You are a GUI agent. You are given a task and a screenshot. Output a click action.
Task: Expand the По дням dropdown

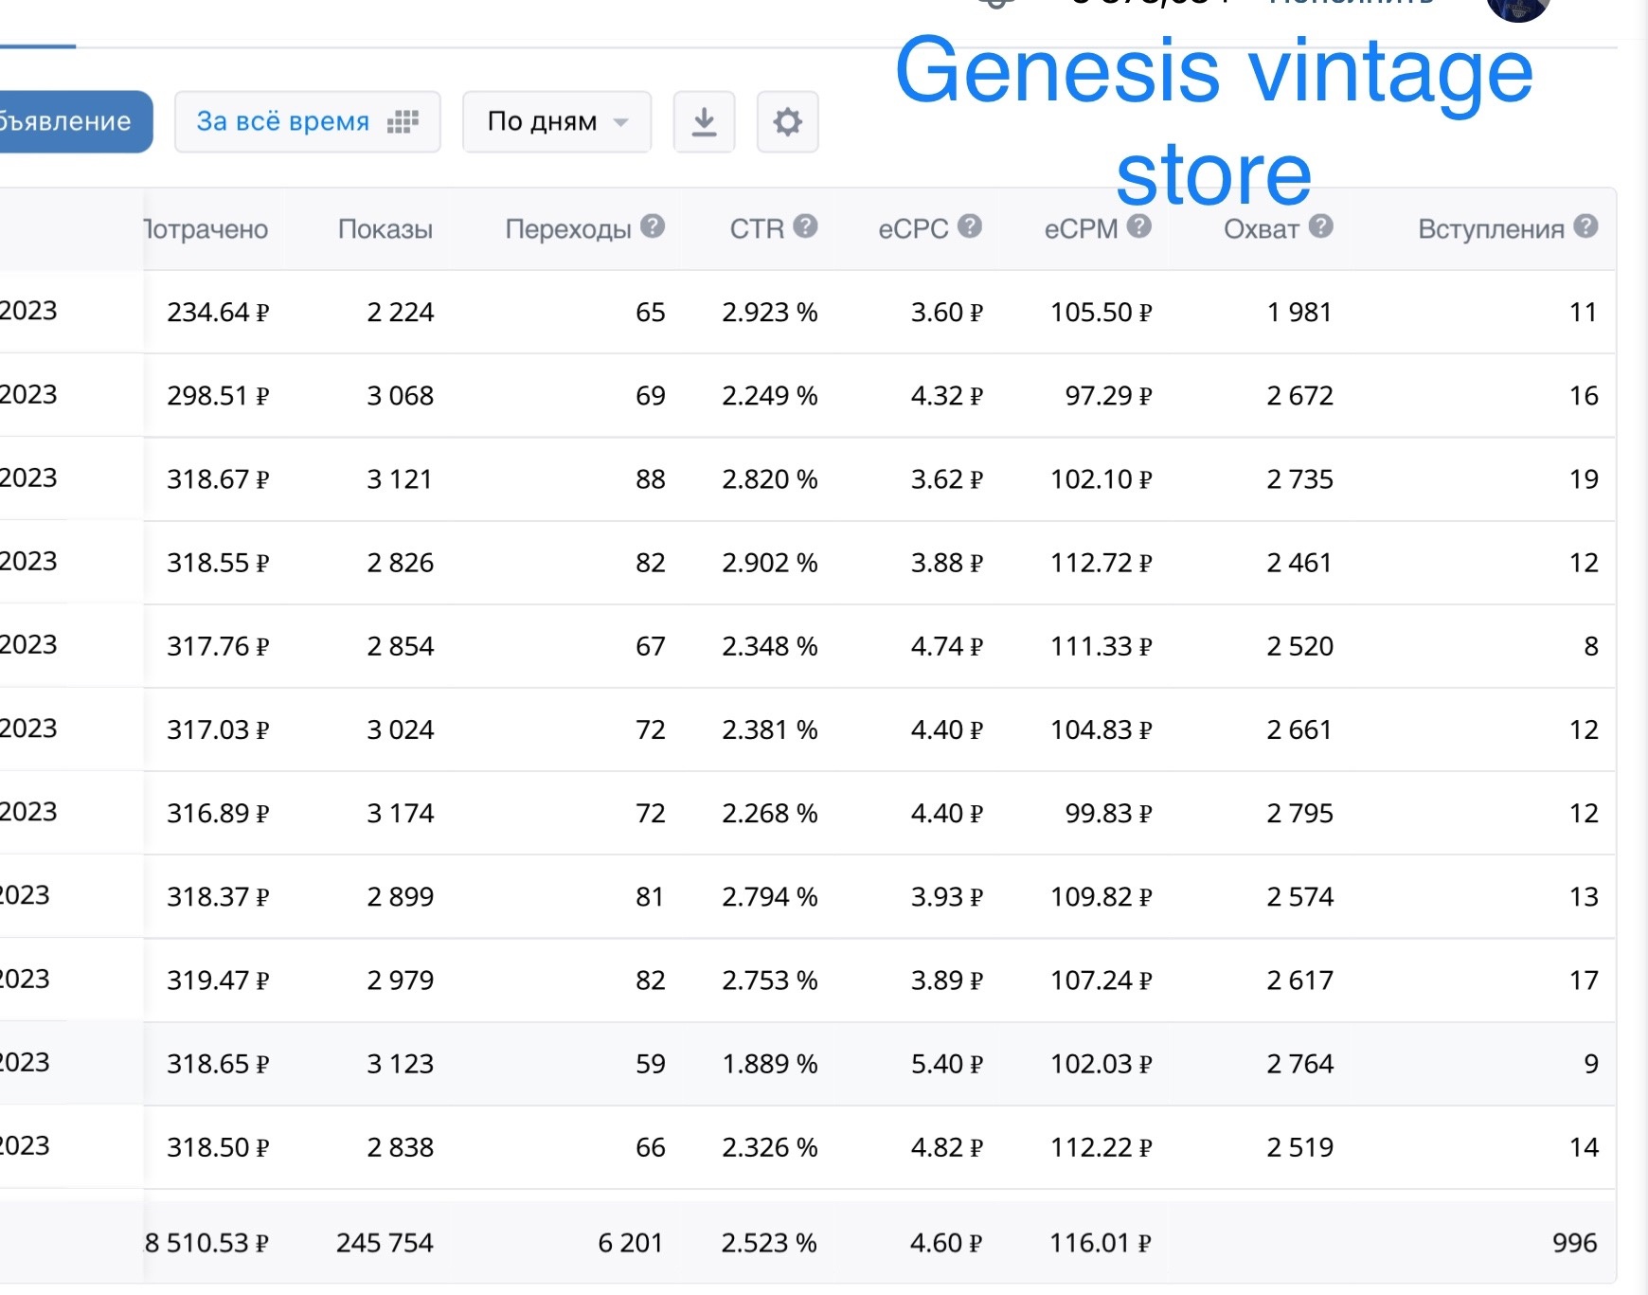(x=557, y=122)
